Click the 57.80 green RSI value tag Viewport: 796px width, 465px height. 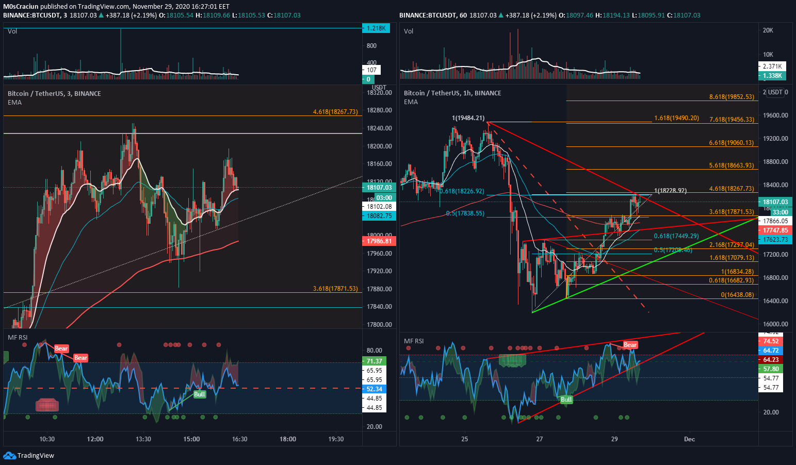(771, 369)
